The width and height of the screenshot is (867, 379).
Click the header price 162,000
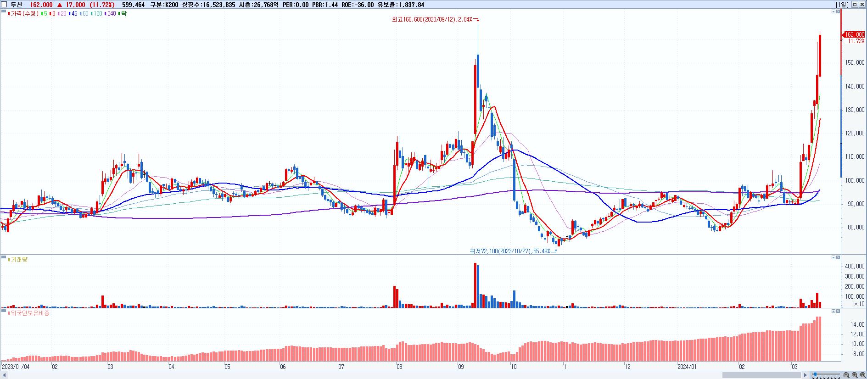[41, 5]
